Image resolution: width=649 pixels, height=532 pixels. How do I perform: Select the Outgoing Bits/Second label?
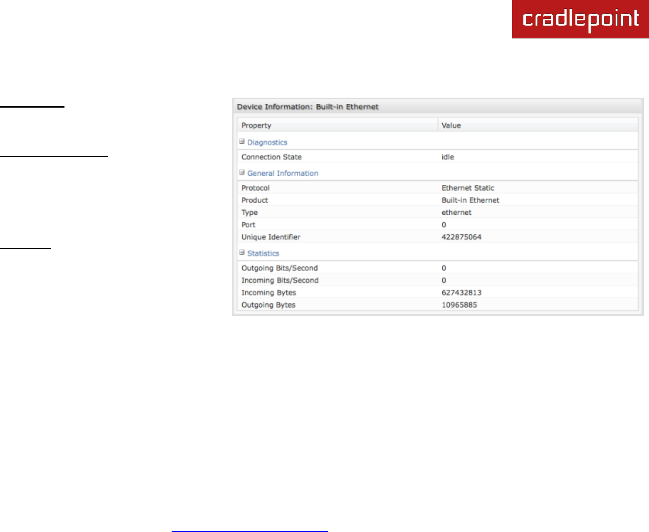(x=280, y=268)
